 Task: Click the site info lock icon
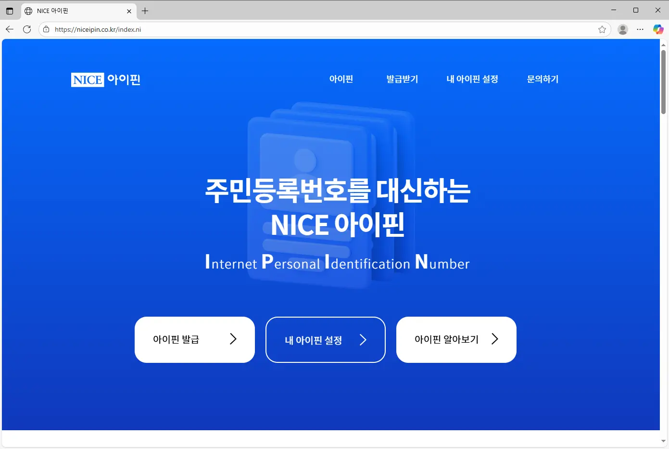point(46,29)
